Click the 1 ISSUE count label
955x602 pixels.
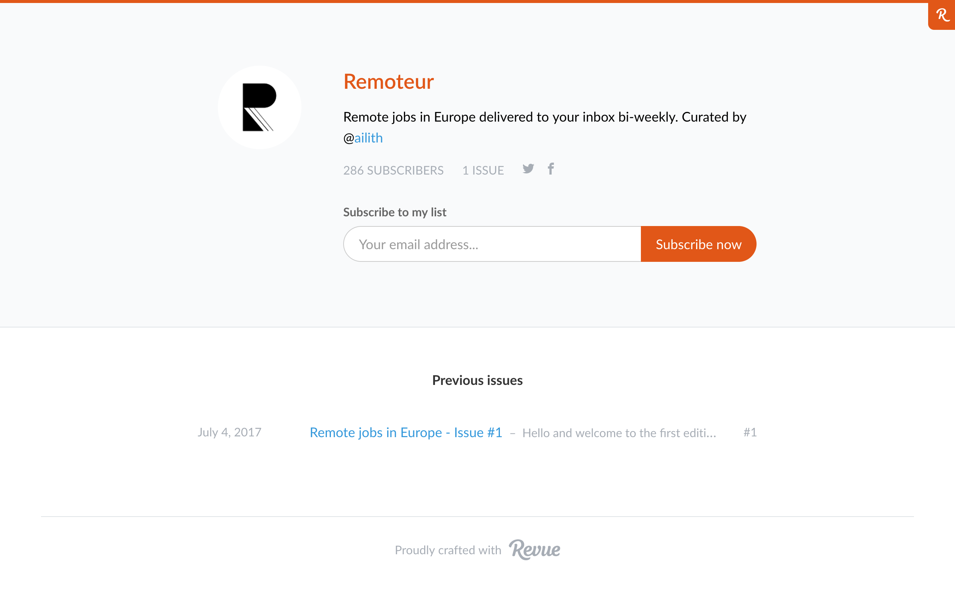click(483, 170)
